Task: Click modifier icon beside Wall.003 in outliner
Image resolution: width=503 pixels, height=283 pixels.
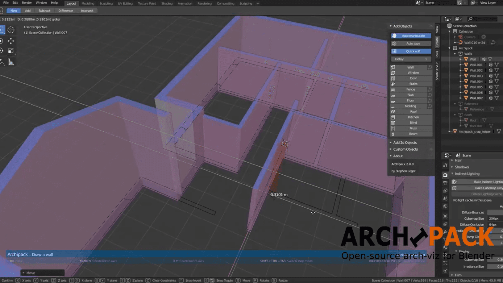Action: [491, 76]
